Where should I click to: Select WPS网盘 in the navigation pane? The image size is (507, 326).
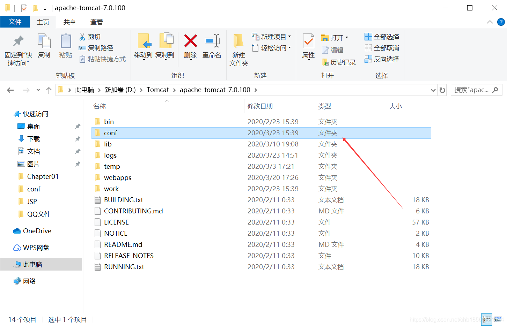31,248
